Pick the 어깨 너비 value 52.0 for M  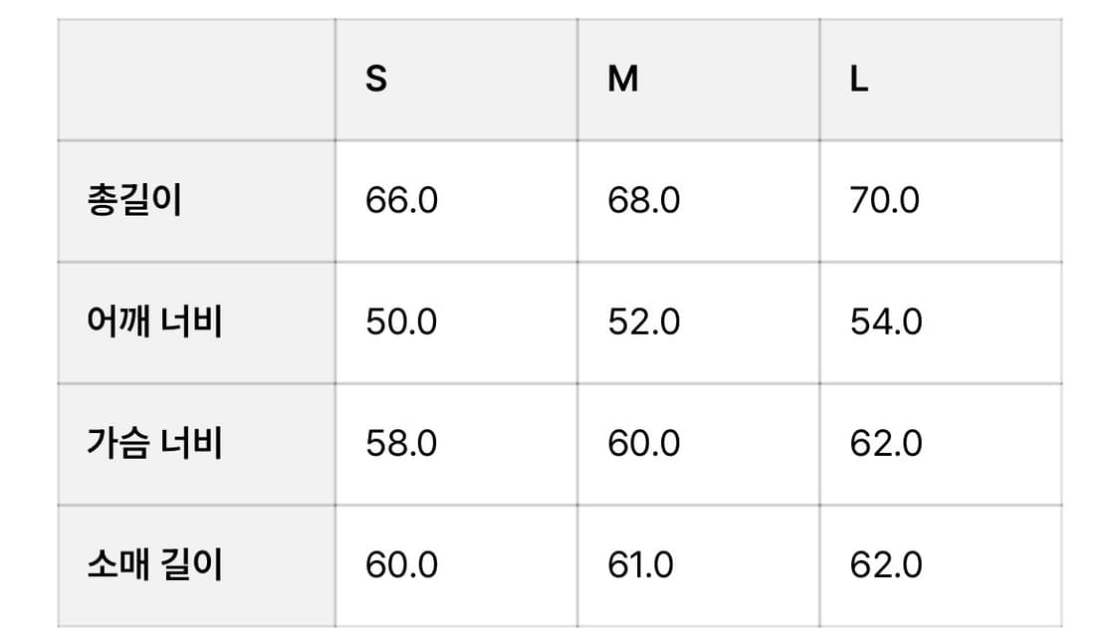644,322
